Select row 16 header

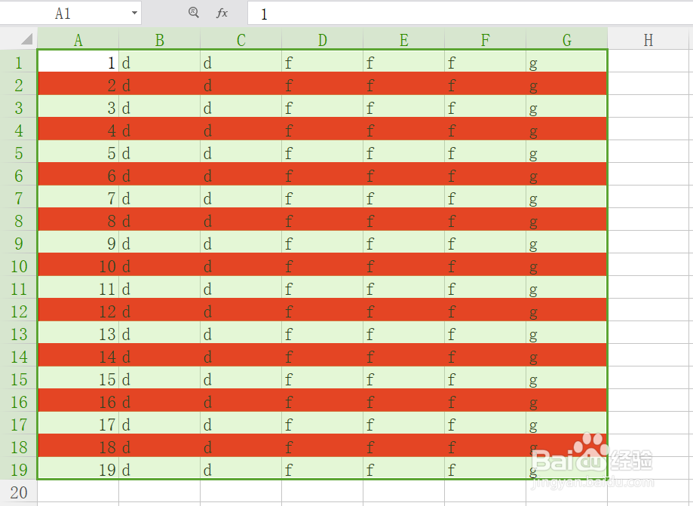(19, 400)
